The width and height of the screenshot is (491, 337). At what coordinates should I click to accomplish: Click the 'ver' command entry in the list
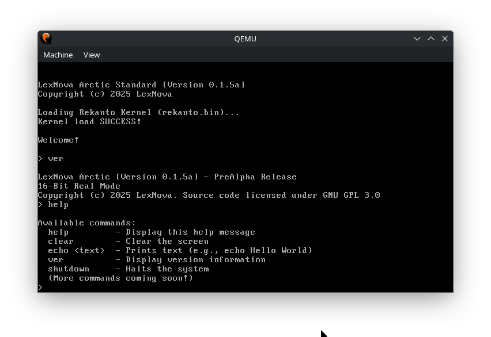[55, 259]
